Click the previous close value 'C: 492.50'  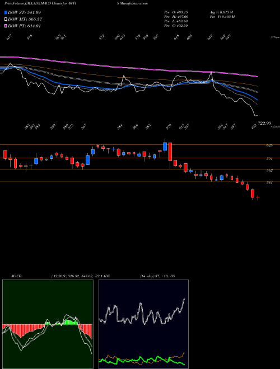click(x=179, y=26)
